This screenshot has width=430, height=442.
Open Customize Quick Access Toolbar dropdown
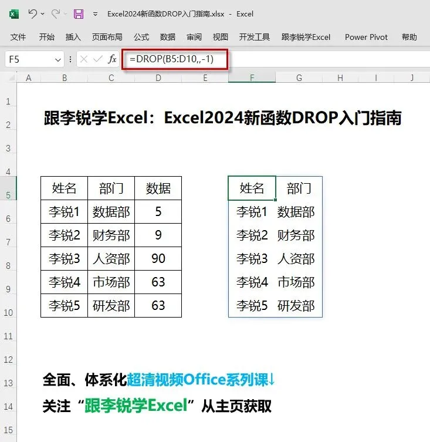click(95, 14)
